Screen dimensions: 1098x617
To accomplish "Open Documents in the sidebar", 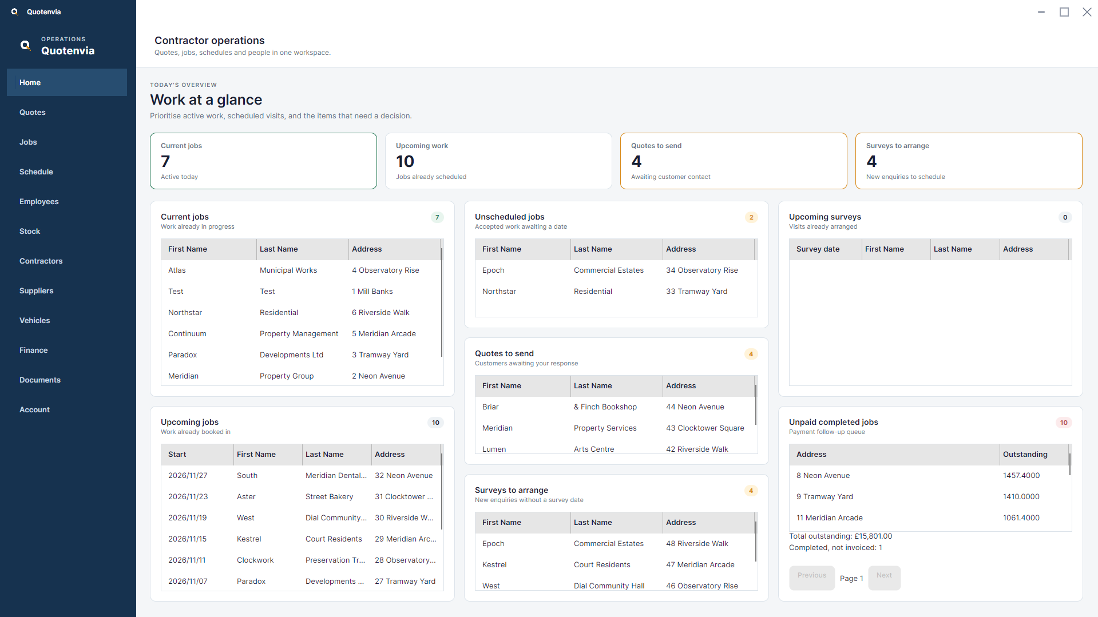I will coord(67,380).
